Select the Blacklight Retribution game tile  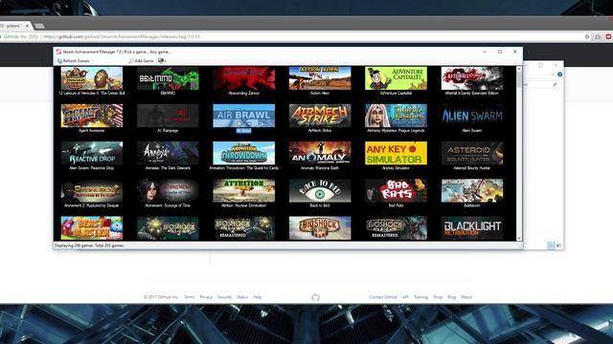[x=472, y=227]
